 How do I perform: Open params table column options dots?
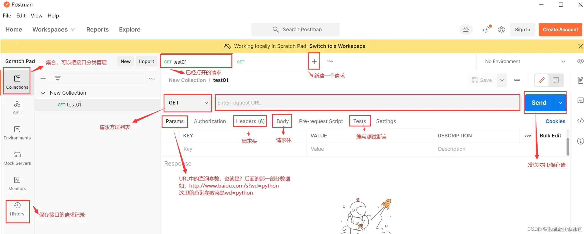(x=528, y=136)
